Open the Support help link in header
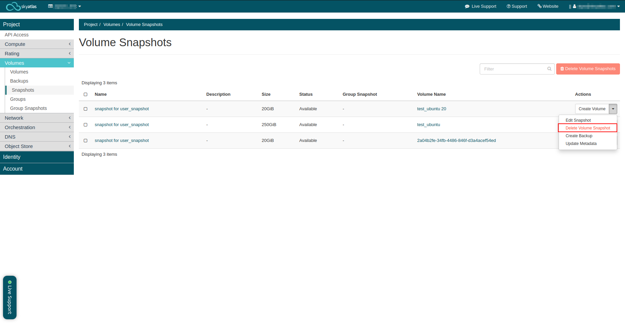Screen dimensions: 625x326 [x=516, y=6]
